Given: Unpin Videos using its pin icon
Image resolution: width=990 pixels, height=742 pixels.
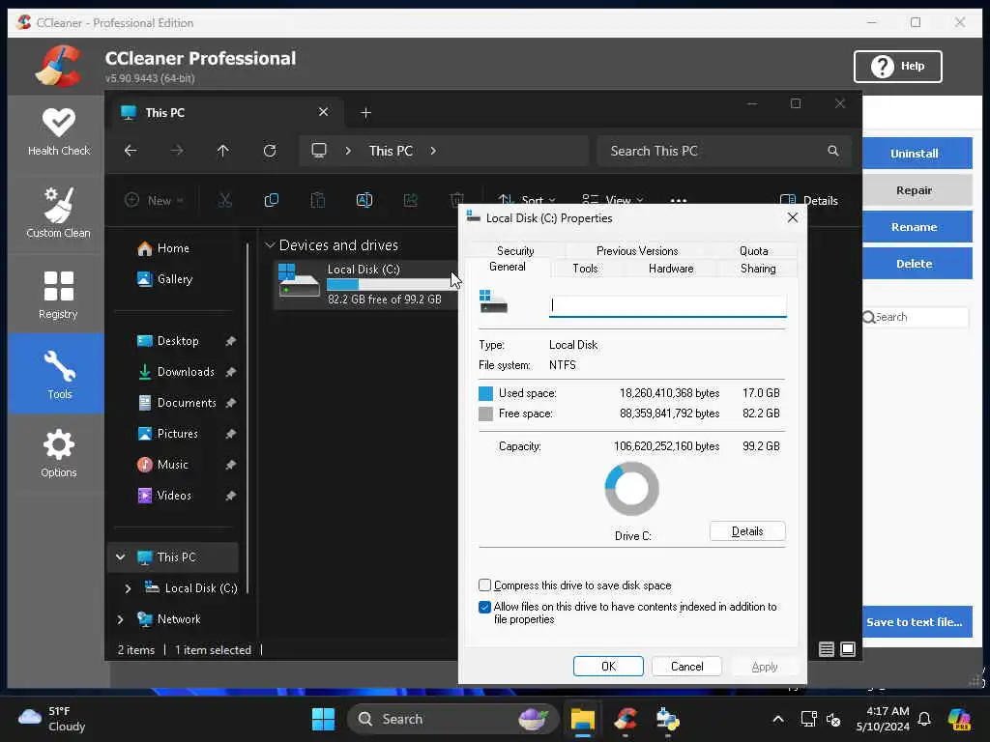Looking at the screenshot, I should [x=230, y=496].
